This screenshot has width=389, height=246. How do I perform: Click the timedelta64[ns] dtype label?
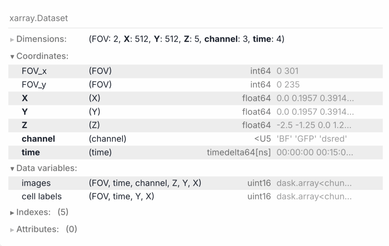click(239, 152)
